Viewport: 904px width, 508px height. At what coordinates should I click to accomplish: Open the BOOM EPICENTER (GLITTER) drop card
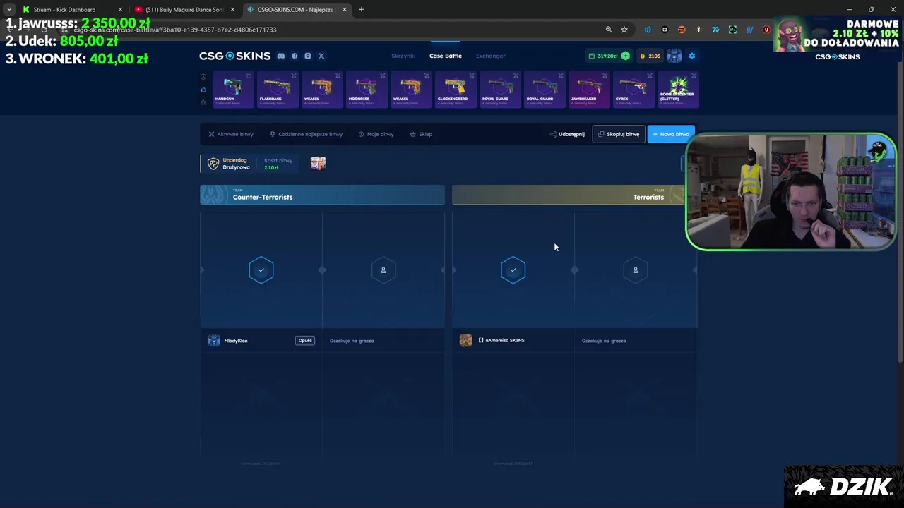(678, 90)
